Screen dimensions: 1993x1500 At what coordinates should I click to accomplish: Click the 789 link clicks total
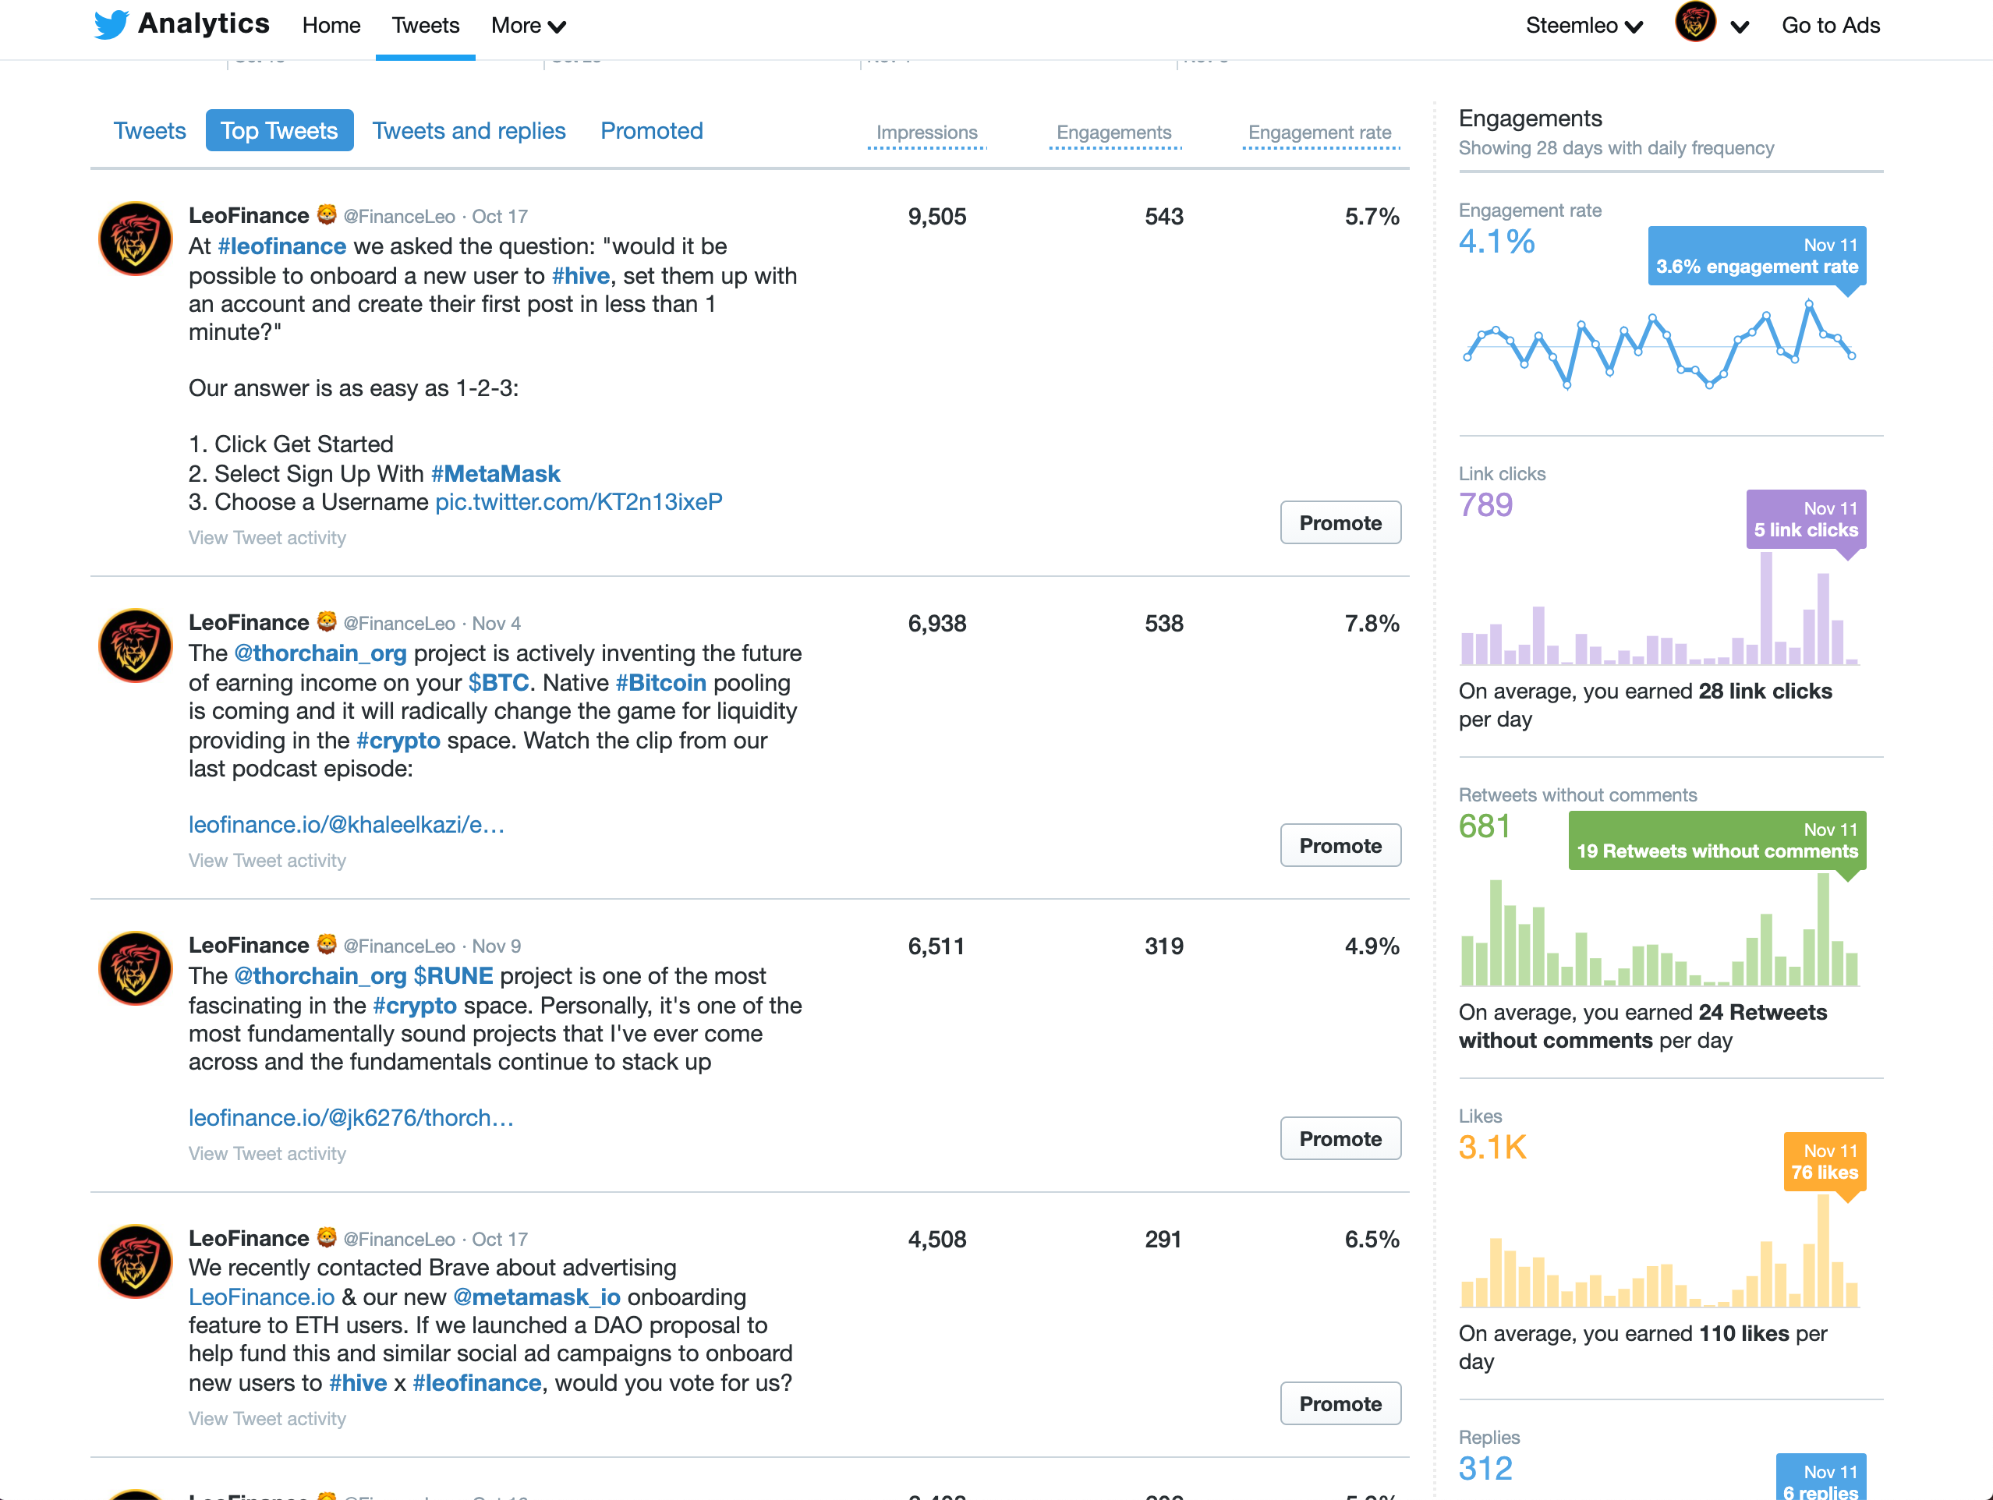pyautogui.click(x=1485, y=504)
